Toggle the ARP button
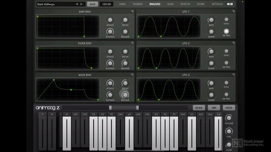 [214, 108]
